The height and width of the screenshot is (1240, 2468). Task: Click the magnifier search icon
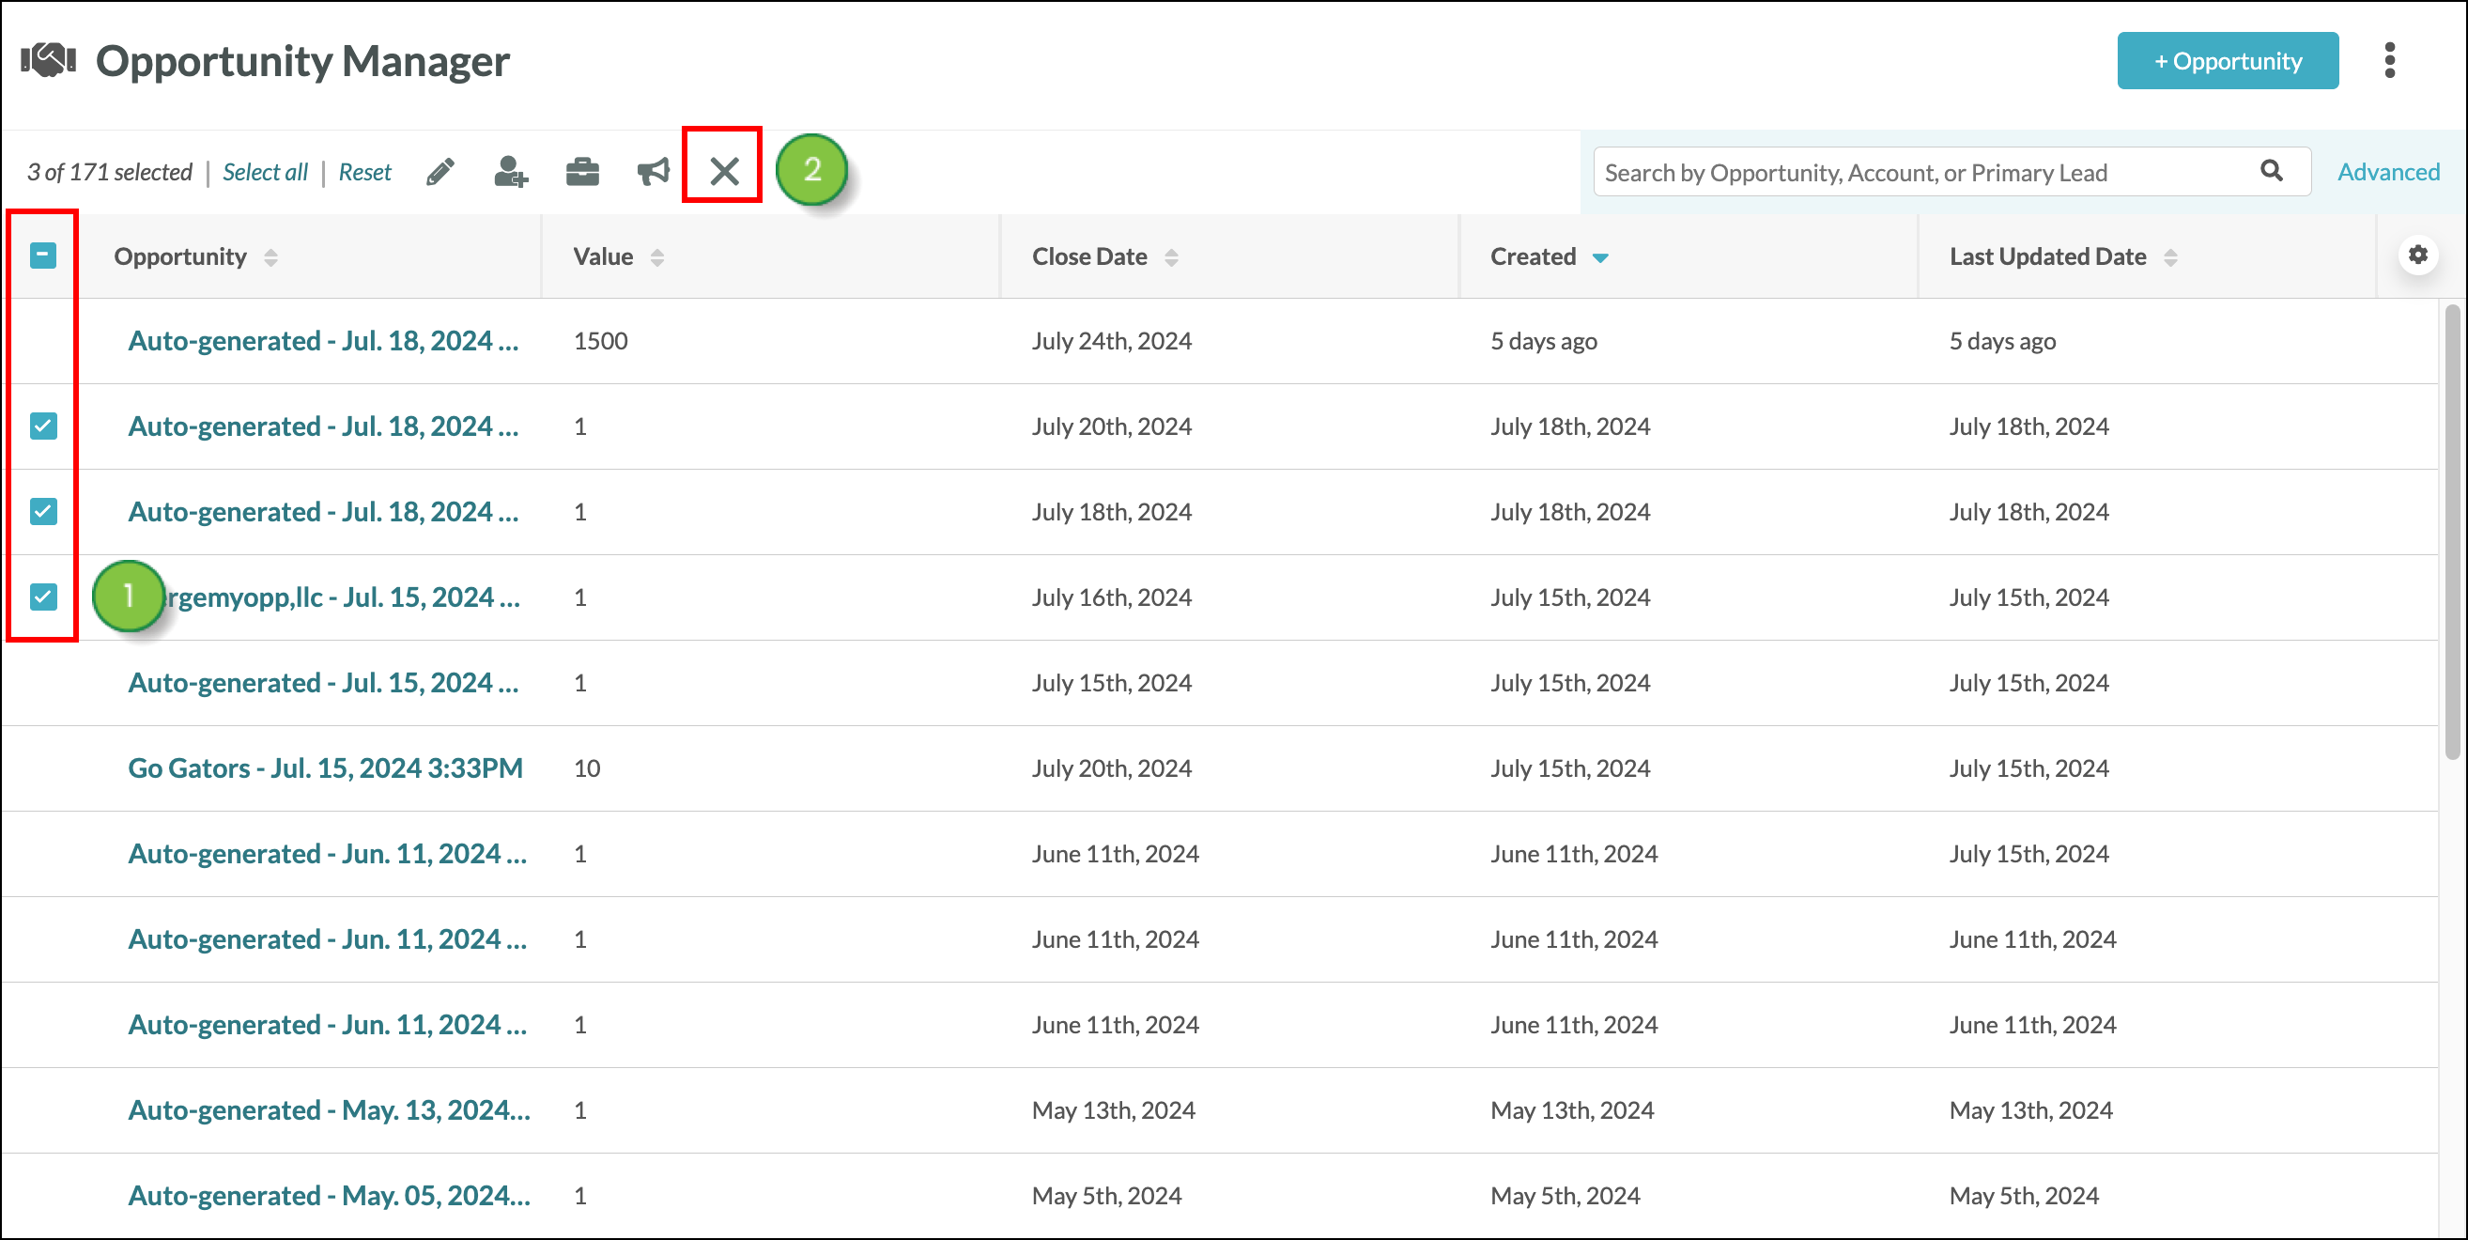(x=2272, y=171)
